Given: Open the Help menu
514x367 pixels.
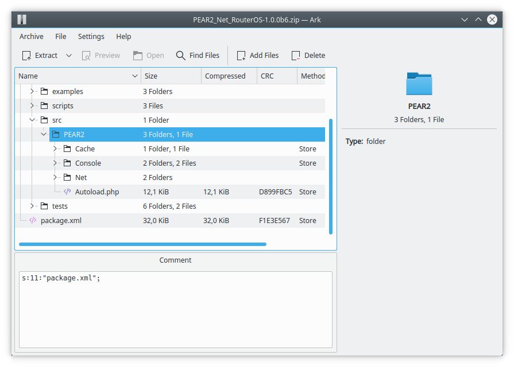Looking at the screenshot, I should coord(123,36).
